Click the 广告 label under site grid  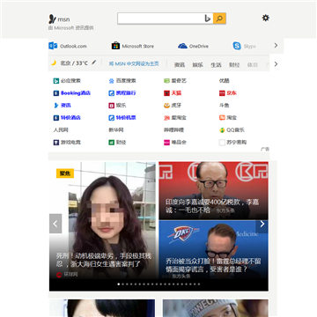(265, 149)
